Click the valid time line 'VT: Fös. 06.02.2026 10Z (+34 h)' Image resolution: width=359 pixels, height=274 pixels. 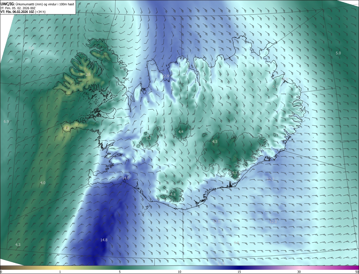pos(23,12)
